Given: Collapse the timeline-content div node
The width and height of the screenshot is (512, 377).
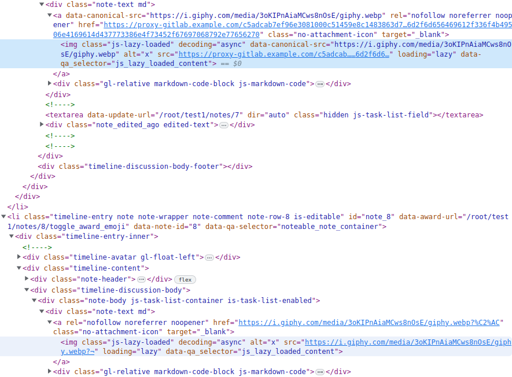Looking at the screenshot, I should coord(19,268).
